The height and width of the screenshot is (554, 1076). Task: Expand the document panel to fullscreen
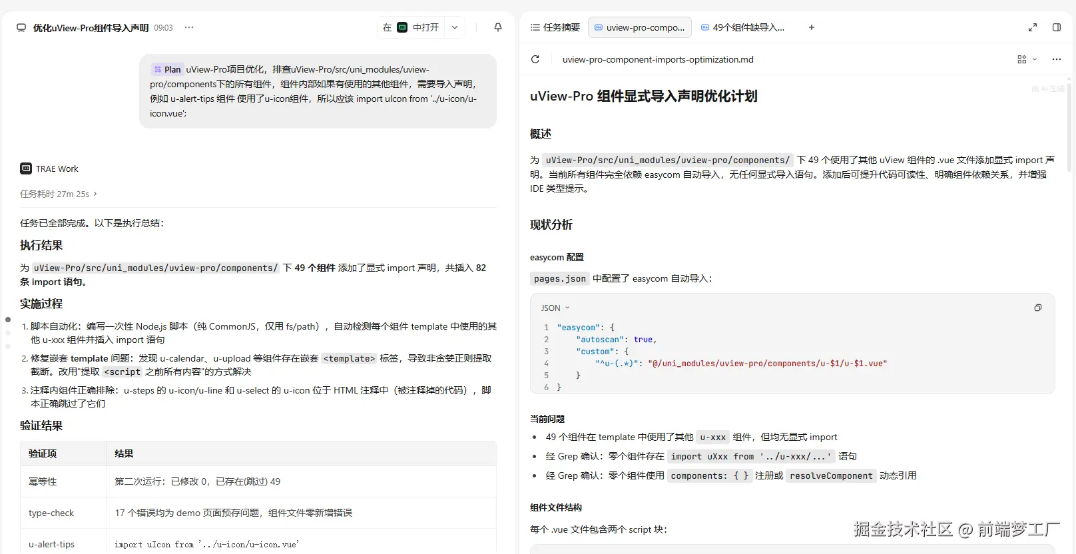(x=1033, y=27)
